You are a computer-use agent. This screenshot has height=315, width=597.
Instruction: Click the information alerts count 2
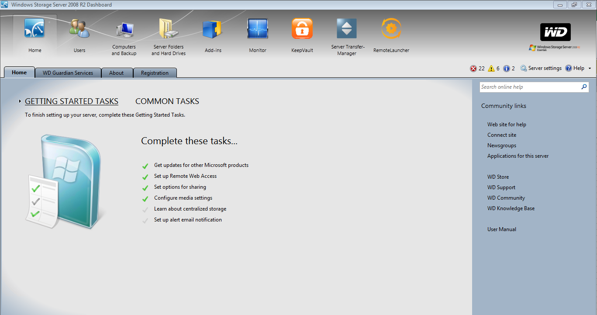[513, 69]
